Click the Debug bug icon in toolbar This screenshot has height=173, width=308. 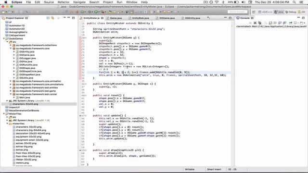(x=90, y=12)
